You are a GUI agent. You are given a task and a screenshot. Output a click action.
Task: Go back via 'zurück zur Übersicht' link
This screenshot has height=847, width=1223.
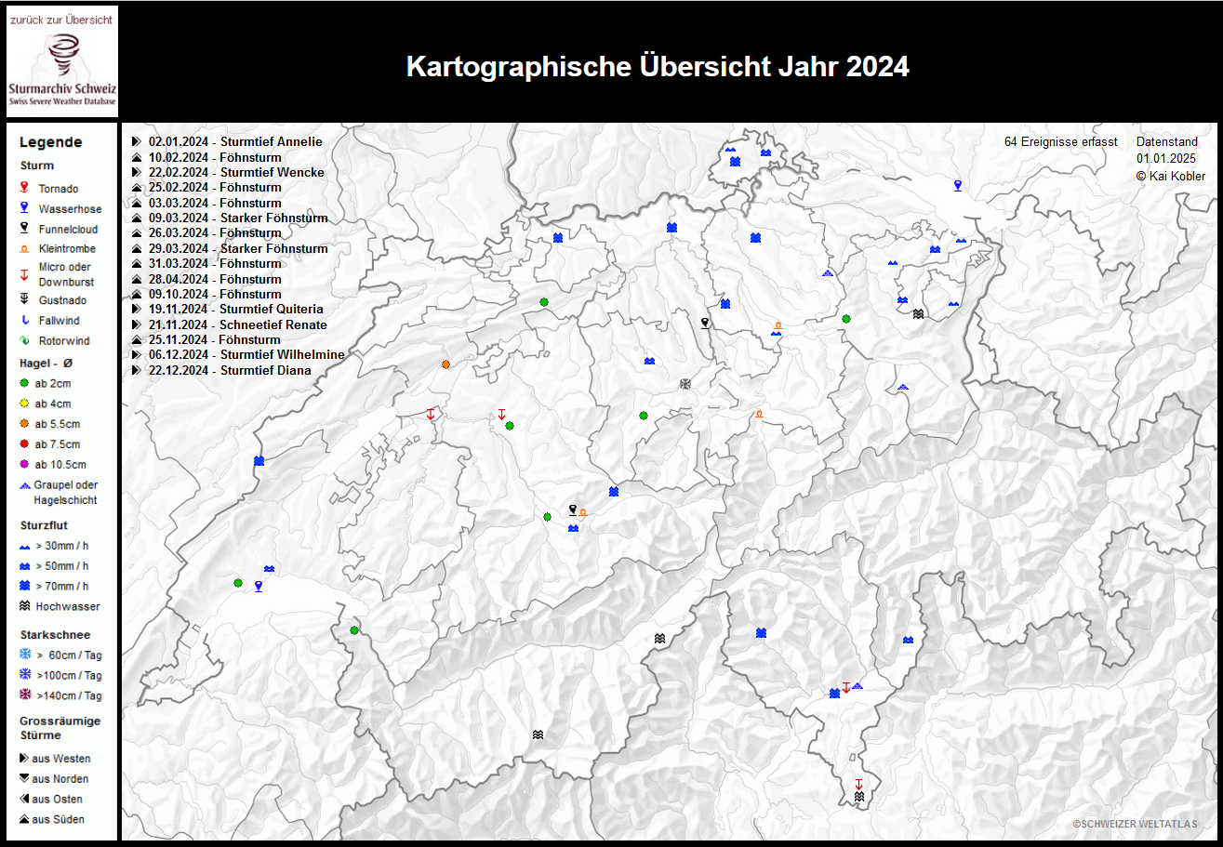pos(61,20)
